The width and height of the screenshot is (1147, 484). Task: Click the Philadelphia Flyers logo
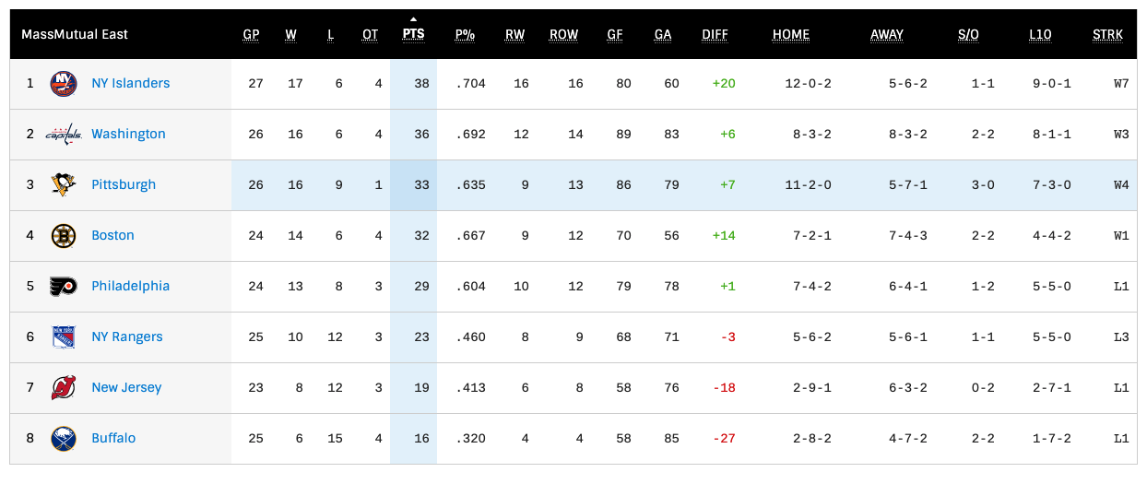tap(64, 287)
